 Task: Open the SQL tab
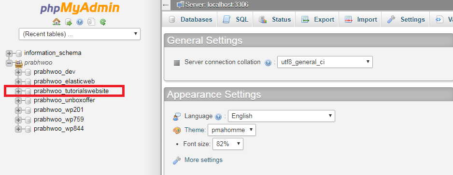click(235, 20)
